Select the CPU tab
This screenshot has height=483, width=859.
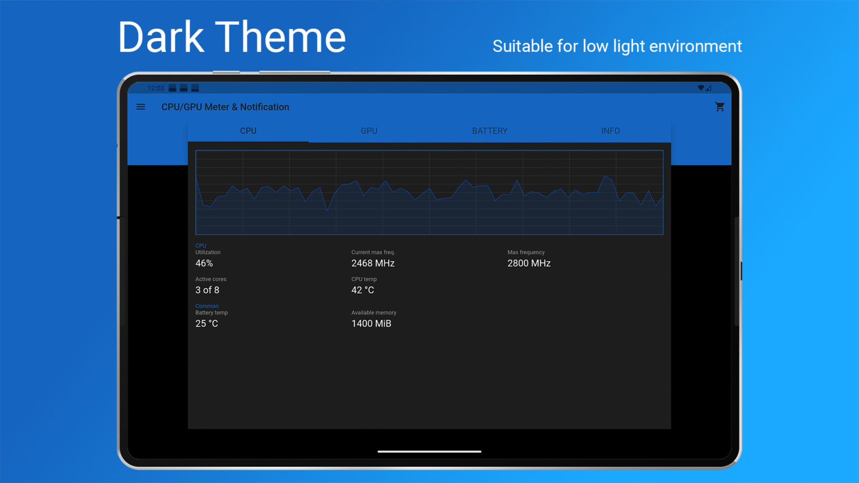pos(248,131)
